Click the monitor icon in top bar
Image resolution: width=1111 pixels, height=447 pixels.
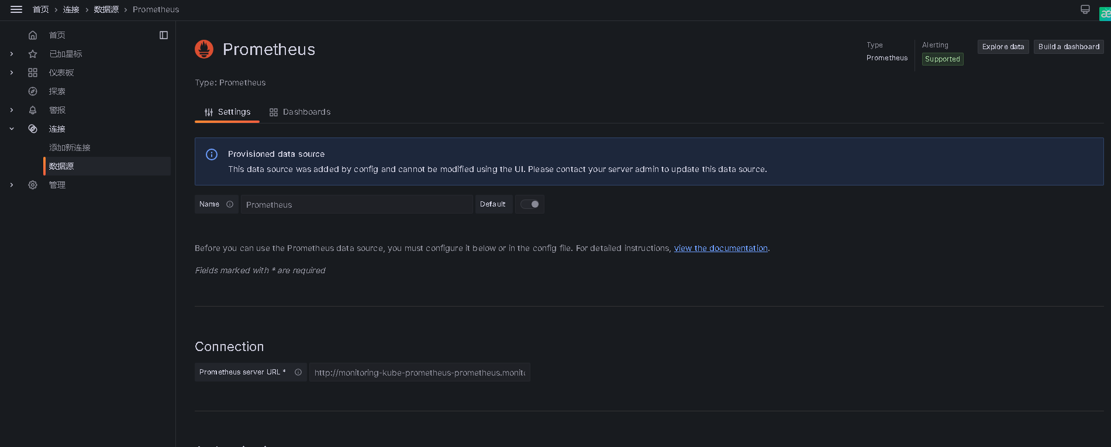pyautogui.click(x=1085, y=9)
